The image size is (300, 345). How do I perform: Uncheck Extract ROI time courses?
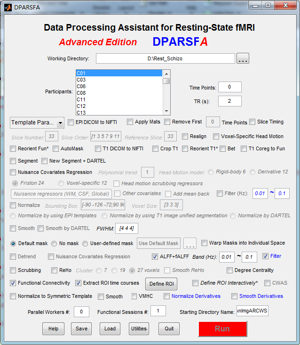coord(78,283)
